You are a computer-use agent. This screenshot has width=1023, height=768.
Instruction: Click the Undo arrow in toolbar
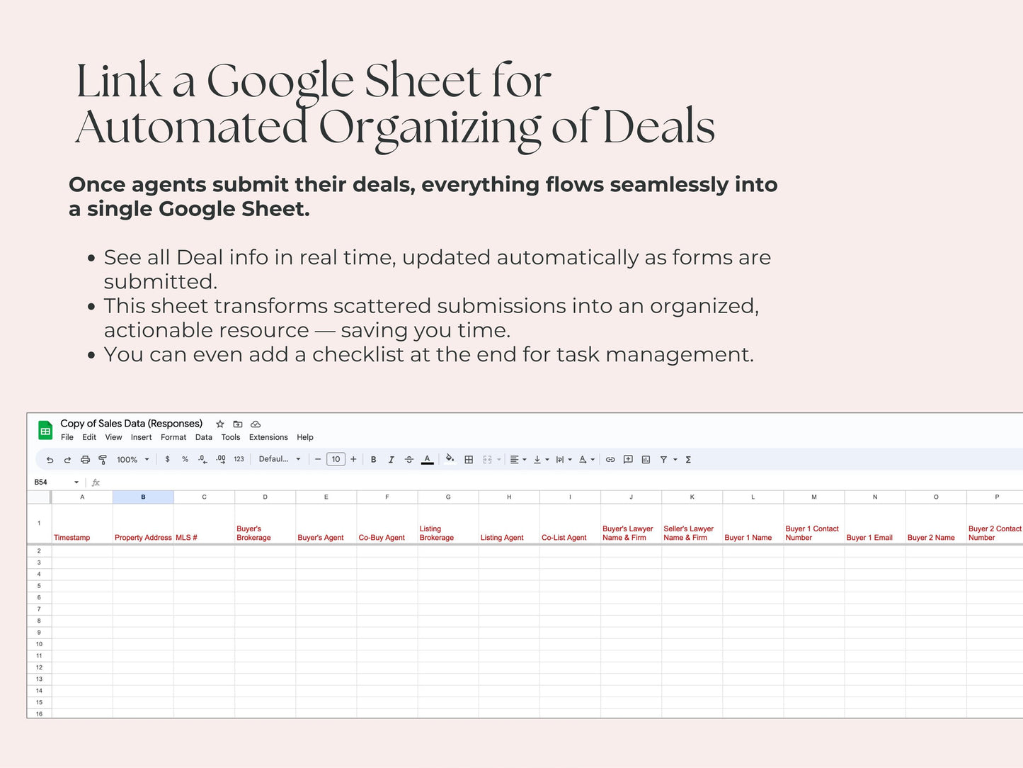click(50, 460)
